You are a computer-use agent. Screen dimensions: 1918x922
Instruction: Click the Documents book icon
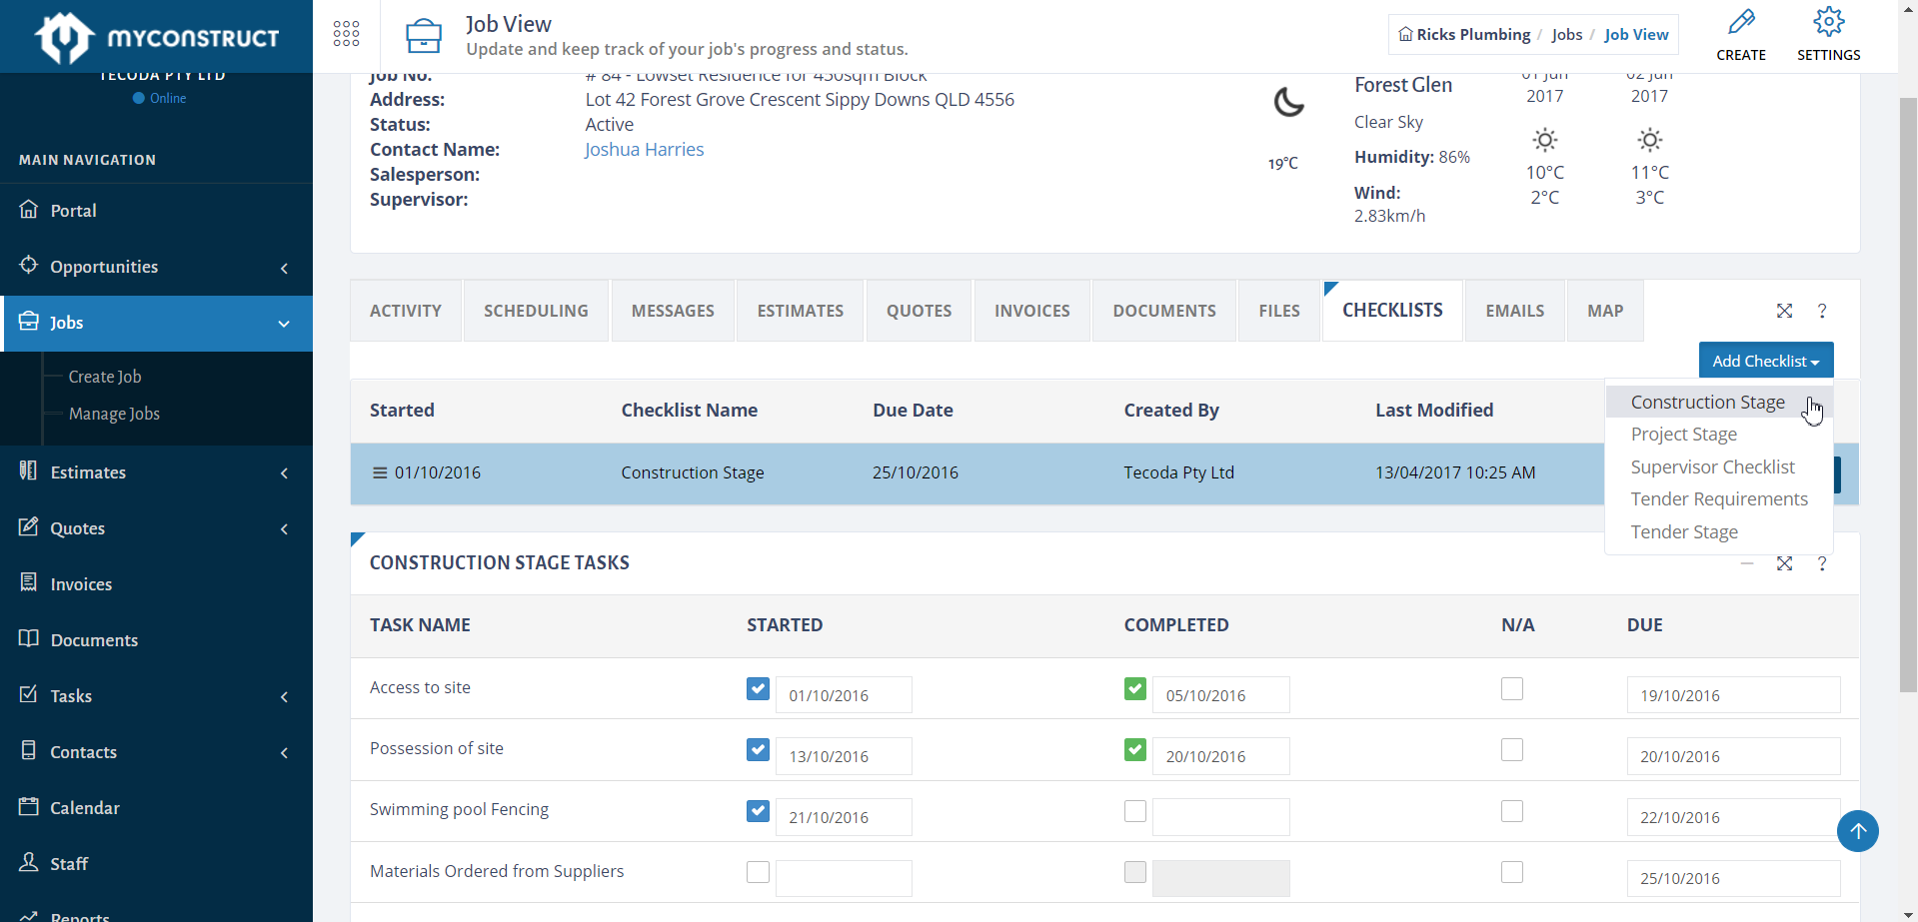29,639
